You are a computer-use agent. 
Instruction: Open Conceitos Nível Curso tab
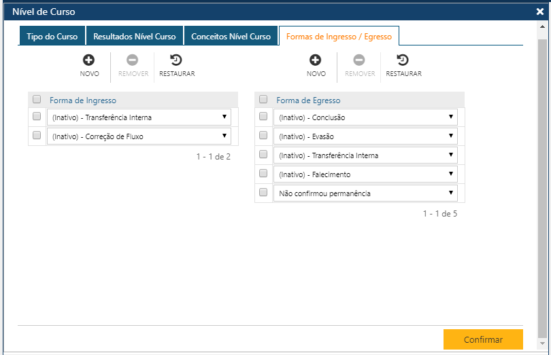coord(231,37)
